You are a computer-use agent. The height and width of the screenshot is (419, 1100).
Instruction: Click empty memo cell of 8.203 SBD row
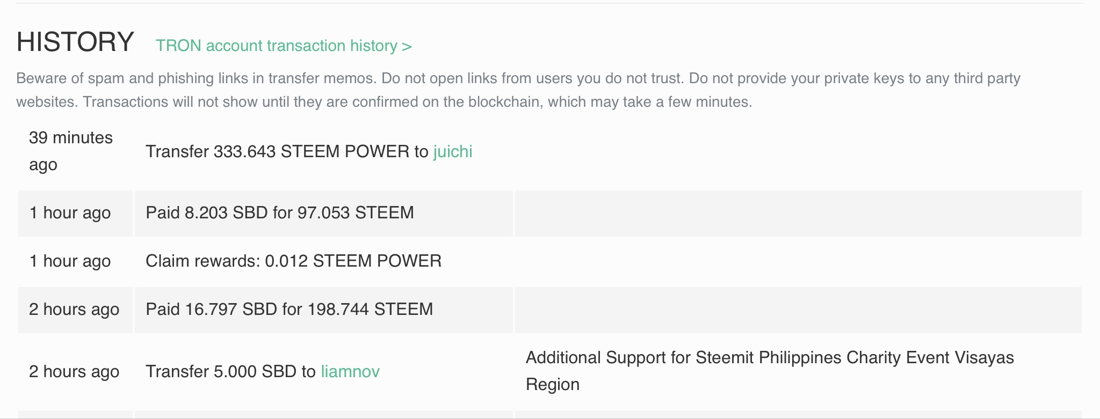point(798,214)
